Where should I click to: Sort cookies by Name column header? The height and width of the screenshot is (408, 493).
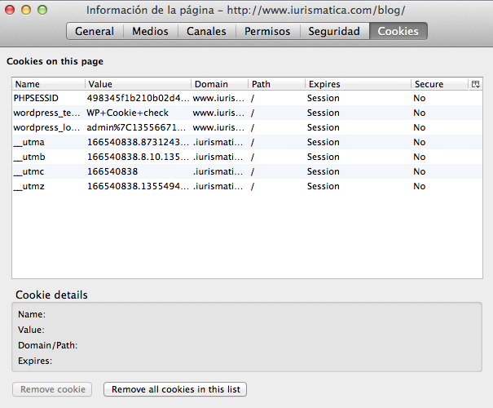coord(47,84)
